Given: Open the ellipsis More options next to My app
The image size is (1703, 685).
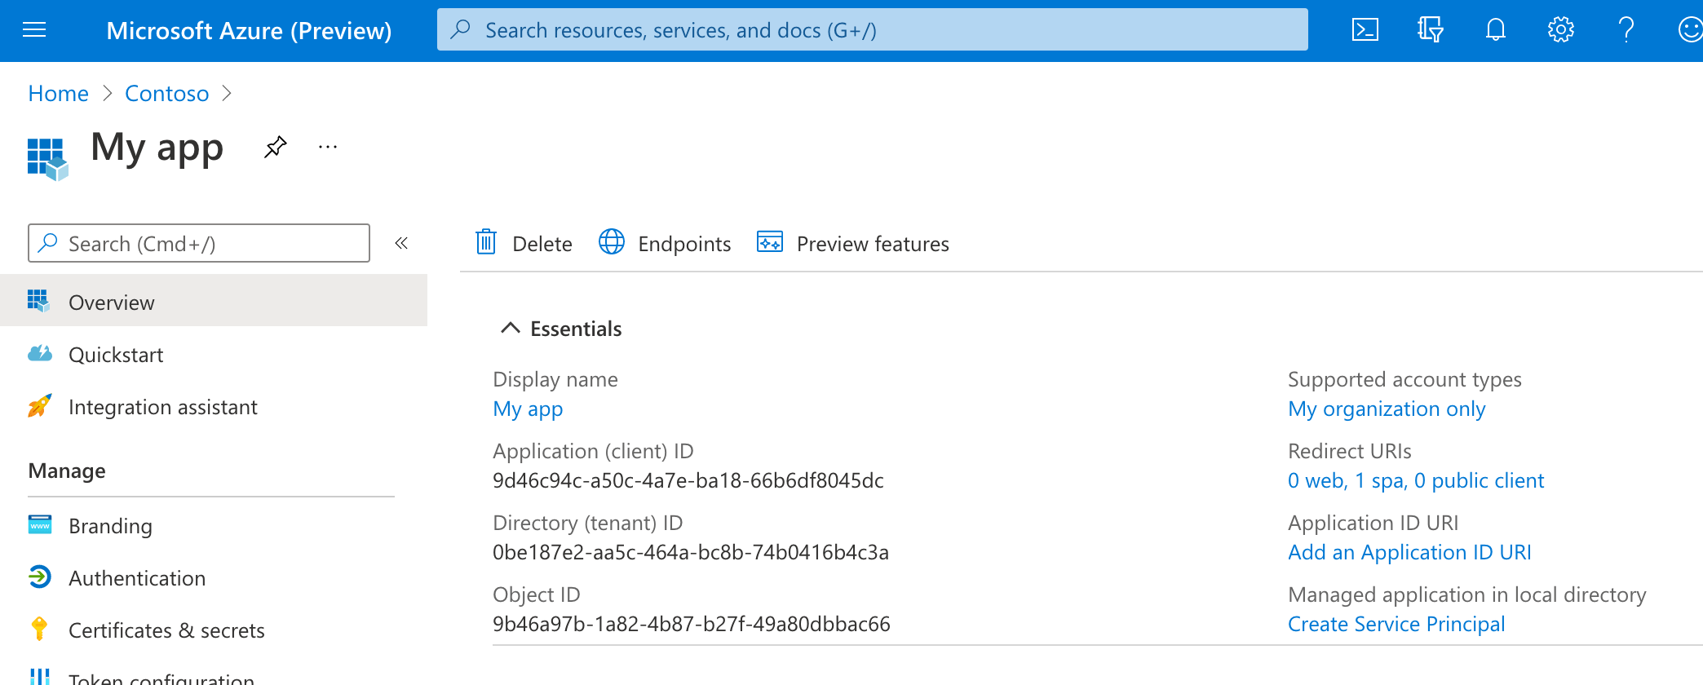Looking at the screenshot, I should [x=328, y=148].
